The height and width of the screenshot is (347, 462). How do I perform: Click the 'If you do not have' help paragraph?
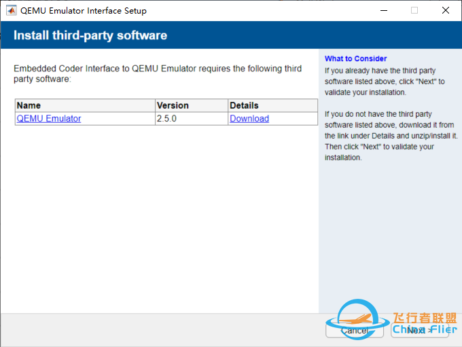[391, 136]
